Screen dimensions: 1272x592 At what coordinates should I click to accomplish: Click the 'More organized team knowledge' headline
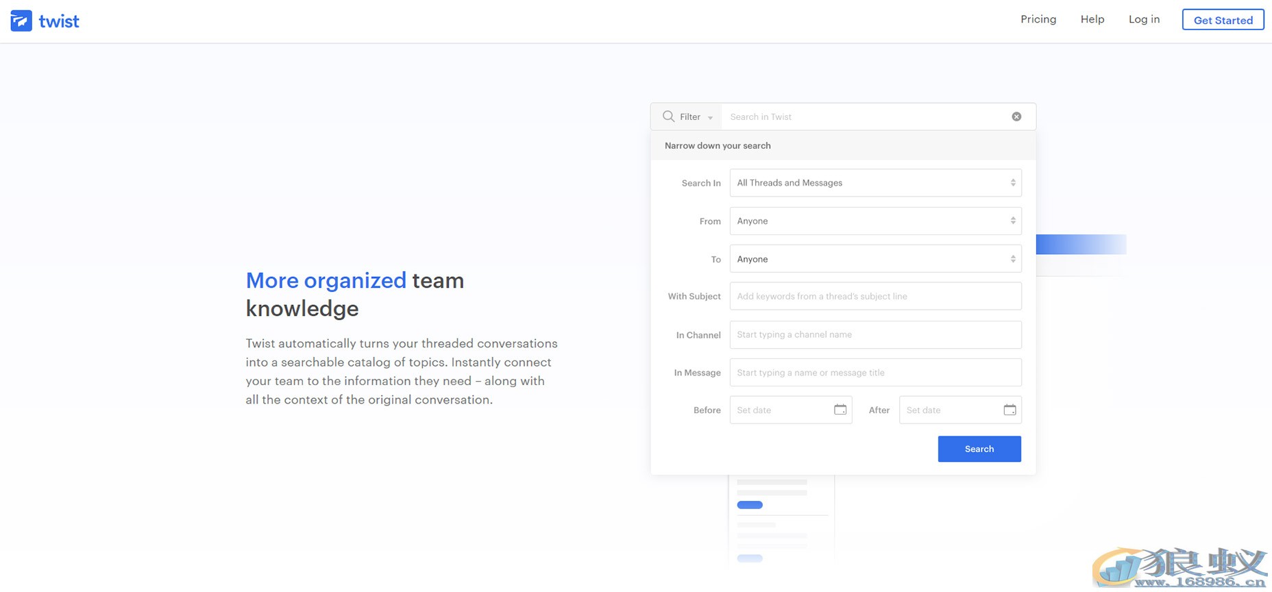click(355, 294)
